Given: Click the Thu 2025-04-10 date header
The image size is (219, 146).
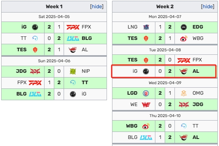Looking at the screenshot, I should pos(165,116).
